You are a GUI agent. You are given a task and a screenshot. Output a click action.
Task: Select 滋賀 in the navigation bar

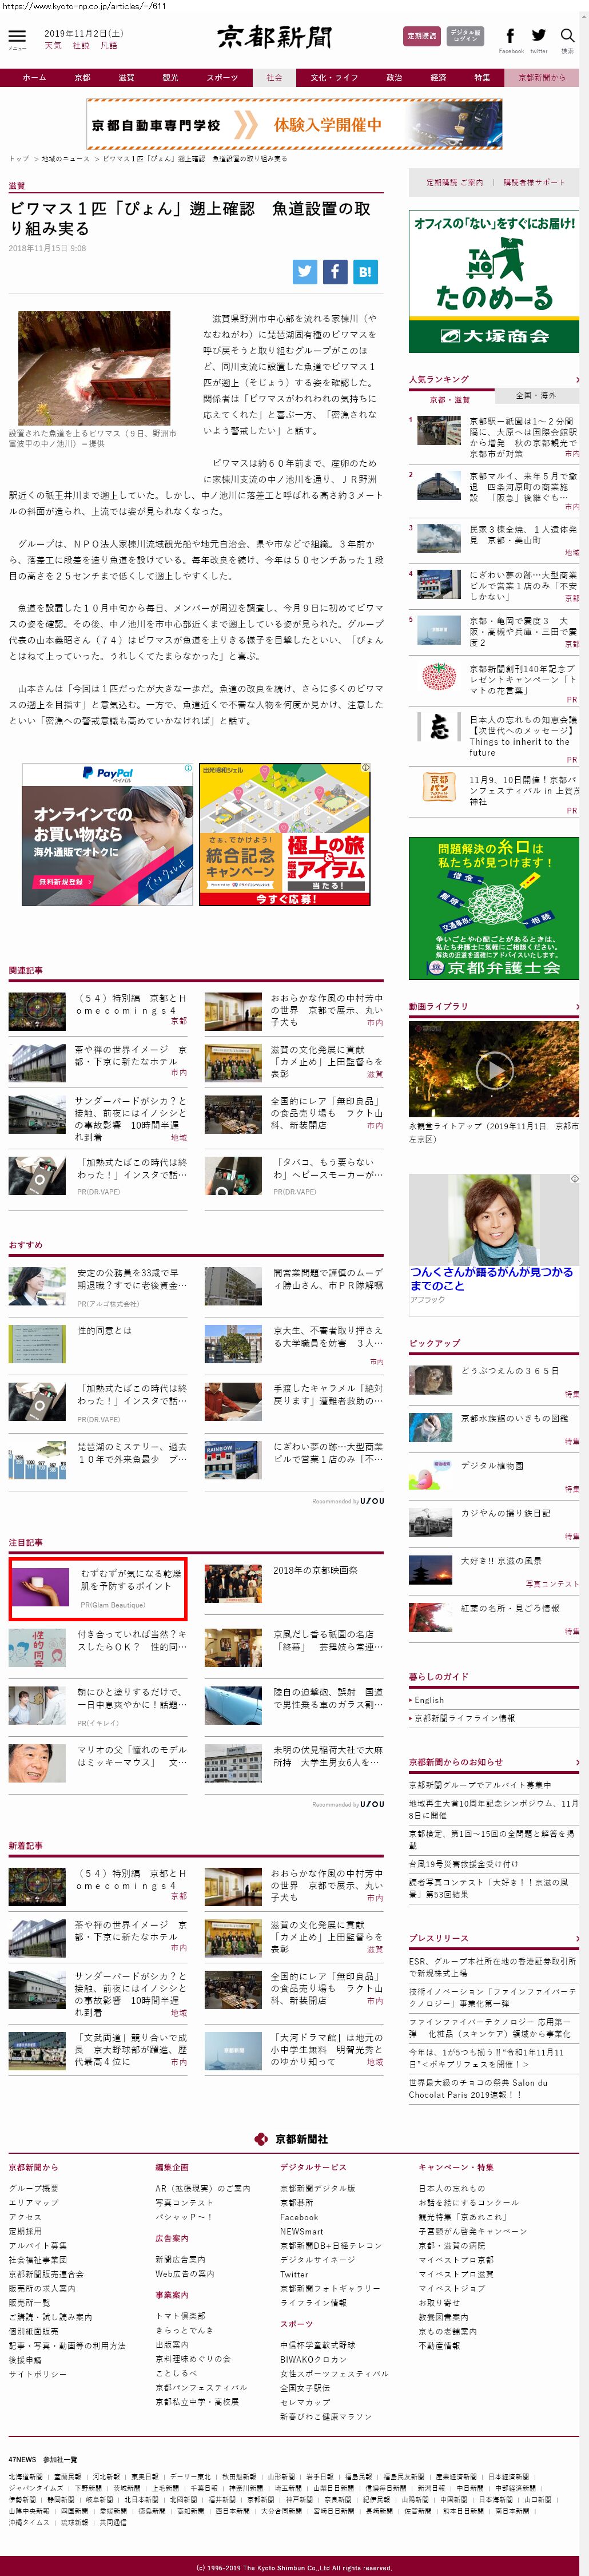pyautogui.click(x=126, y=77)
